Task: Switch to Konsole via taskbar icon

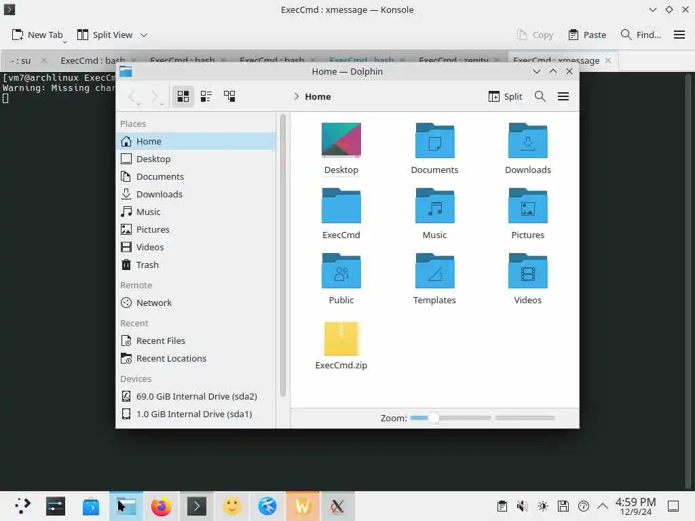Action: click(196, 506)
